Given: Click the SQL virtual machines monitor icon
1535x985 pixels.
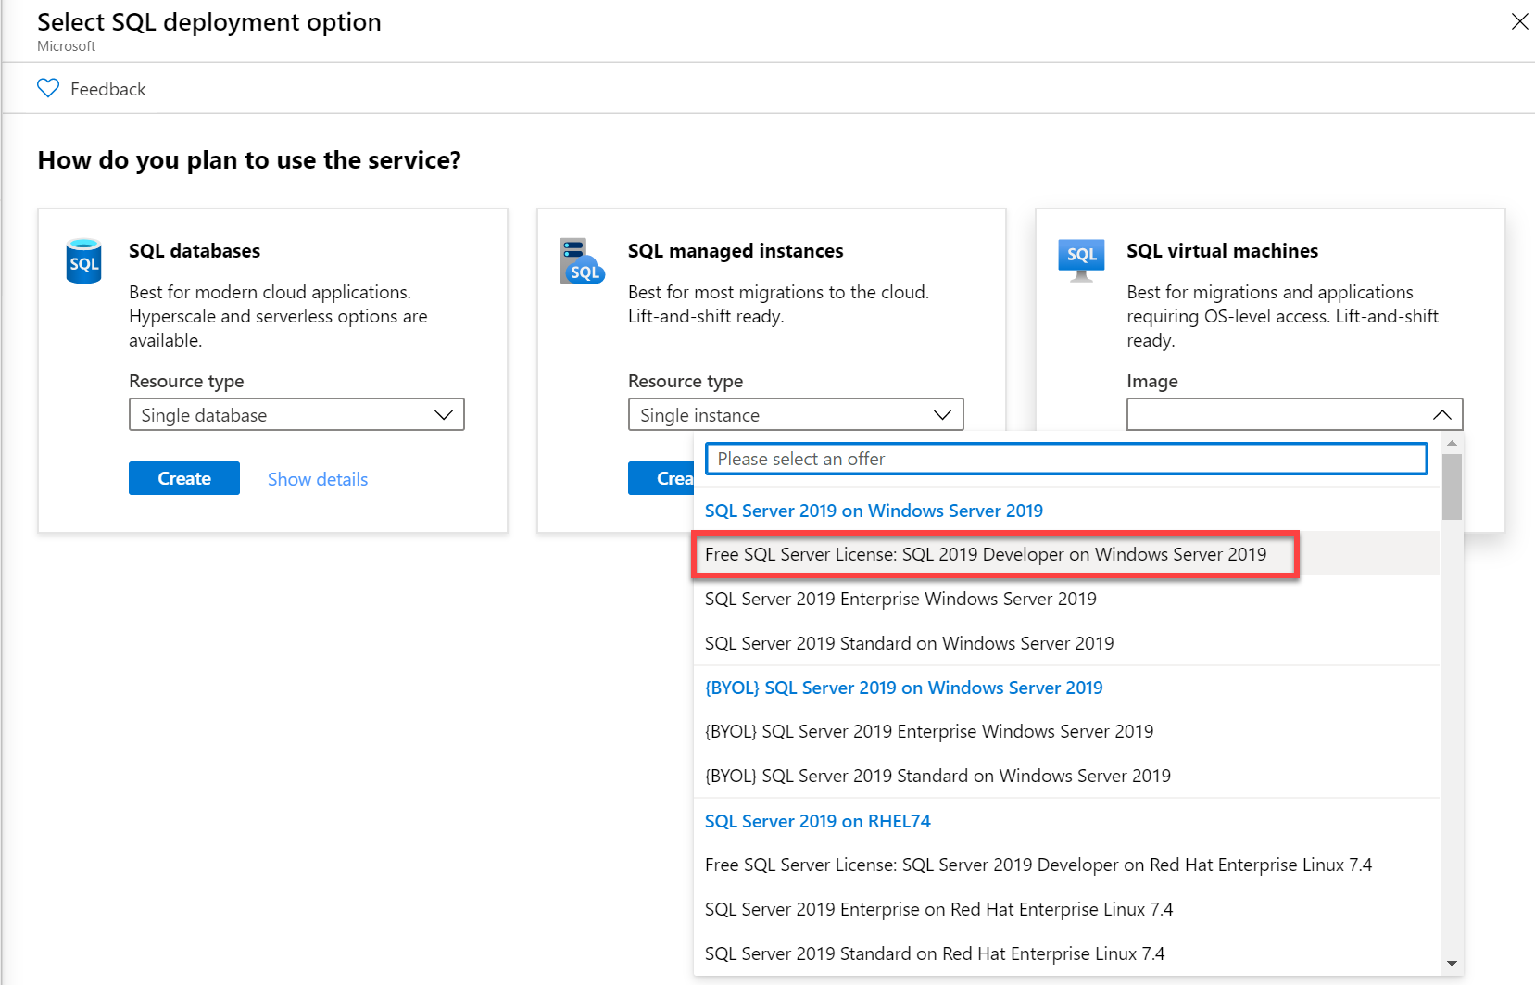Looking at the screenshot, I should click(1081, 260).
